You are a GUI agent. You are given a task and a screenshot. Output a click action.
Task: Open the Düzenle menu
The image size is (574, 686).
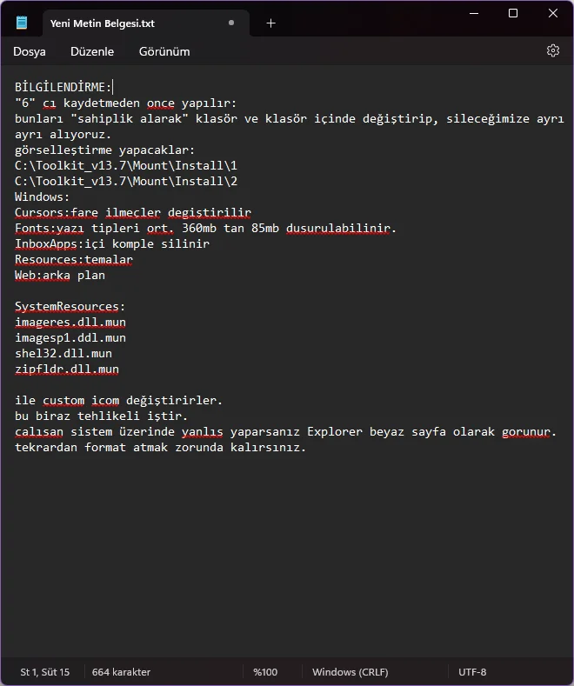pyautogui.click(x=92, y=51)
